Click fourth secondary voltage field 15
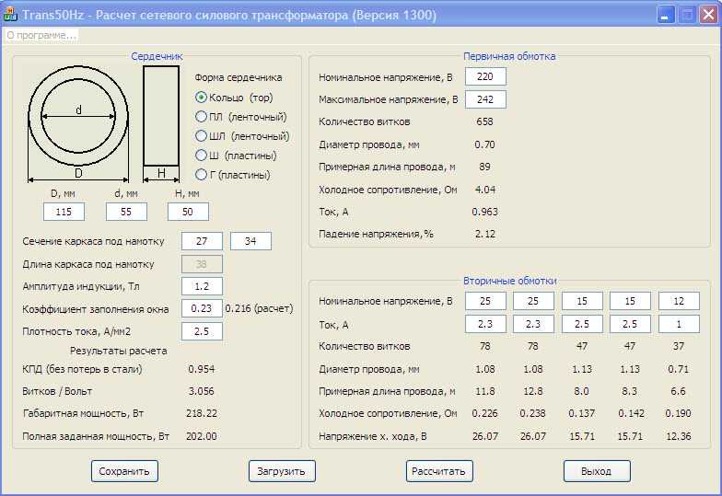 [x=630, y=301]
